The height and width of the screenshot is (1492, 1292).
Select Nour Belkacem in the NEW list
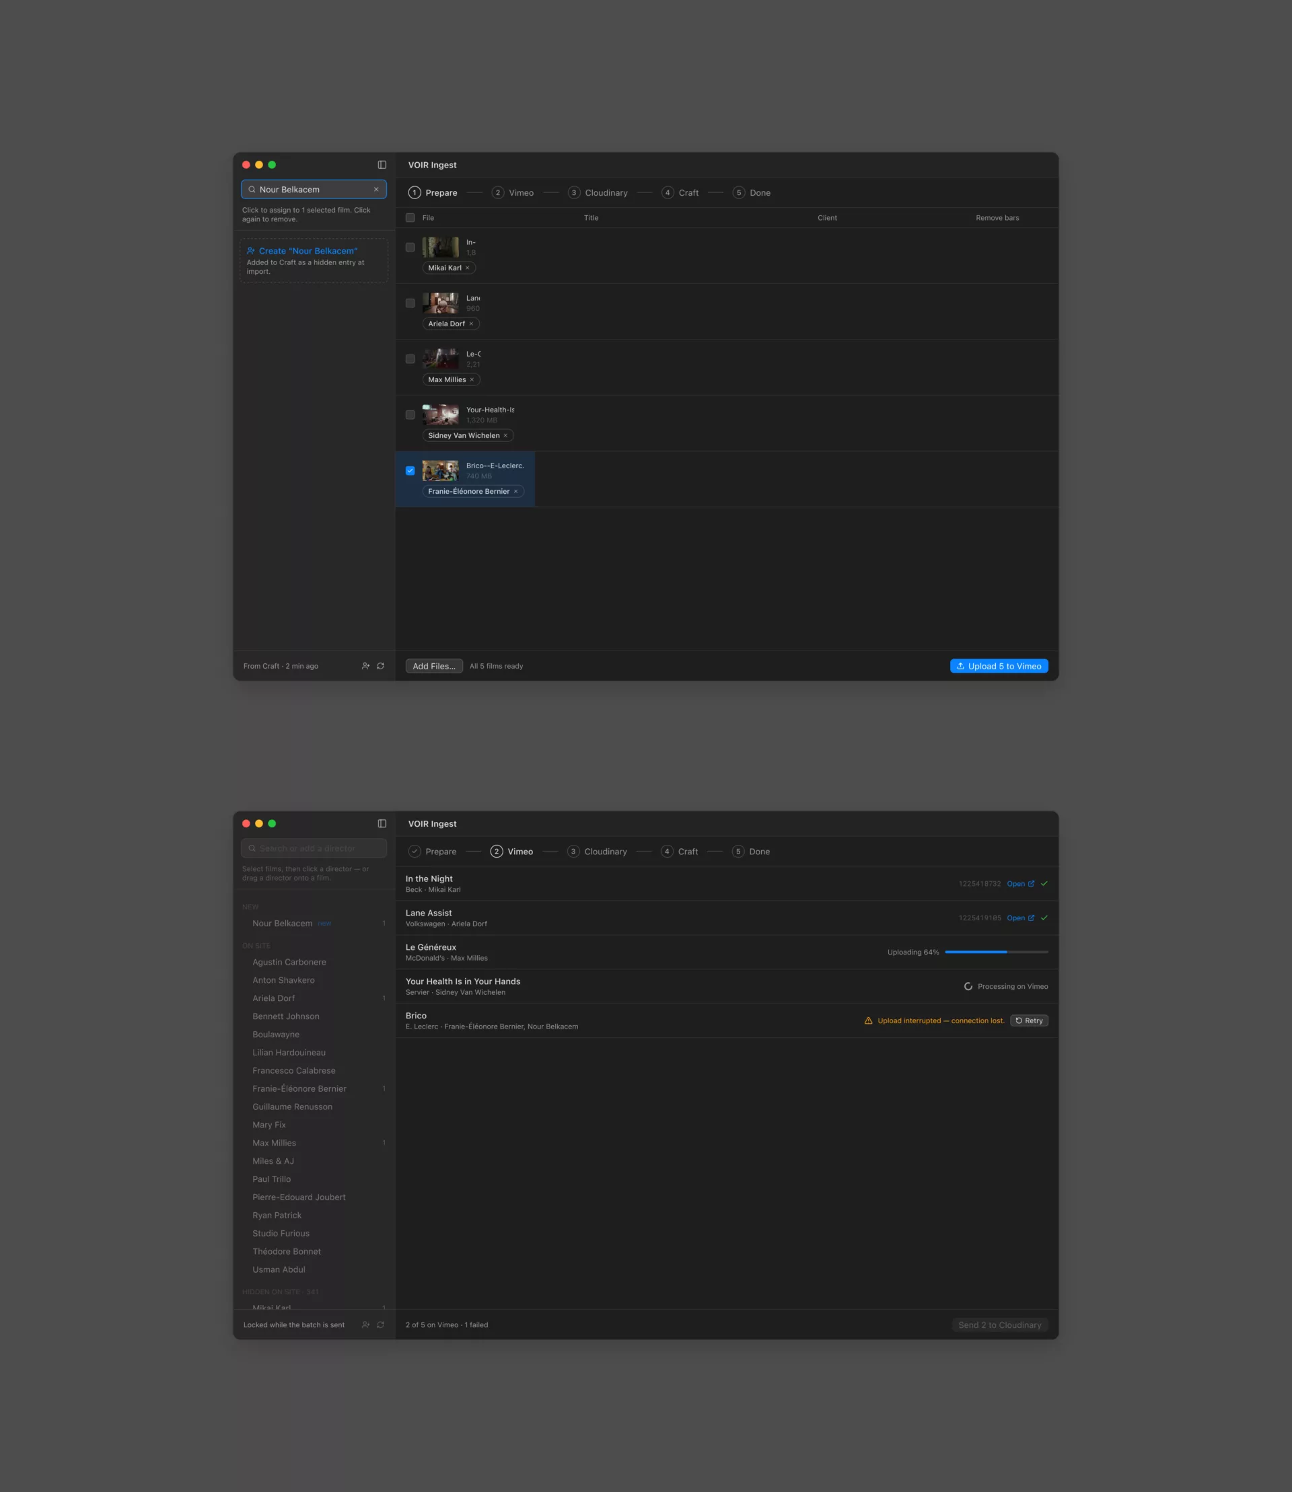coord(314,924)
